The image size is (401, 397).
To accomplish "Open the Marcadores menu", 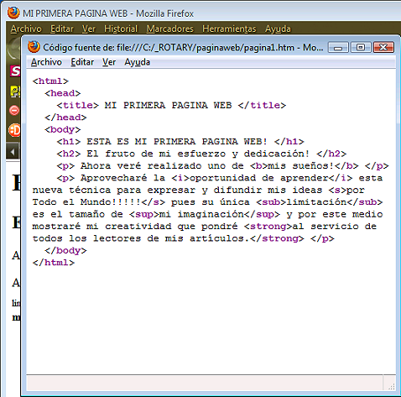I will [x=170, y=29].
